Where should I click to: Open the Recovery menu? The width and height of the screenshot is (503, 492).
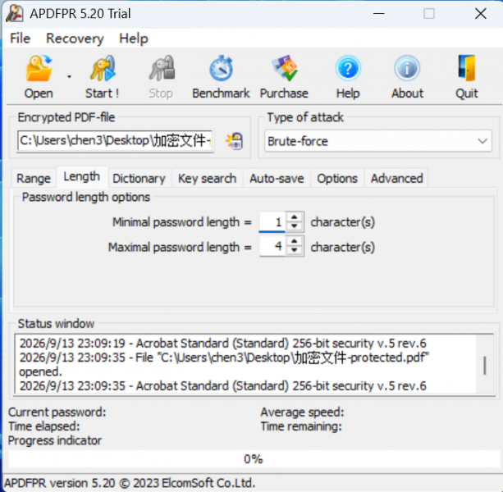(75, 39)
